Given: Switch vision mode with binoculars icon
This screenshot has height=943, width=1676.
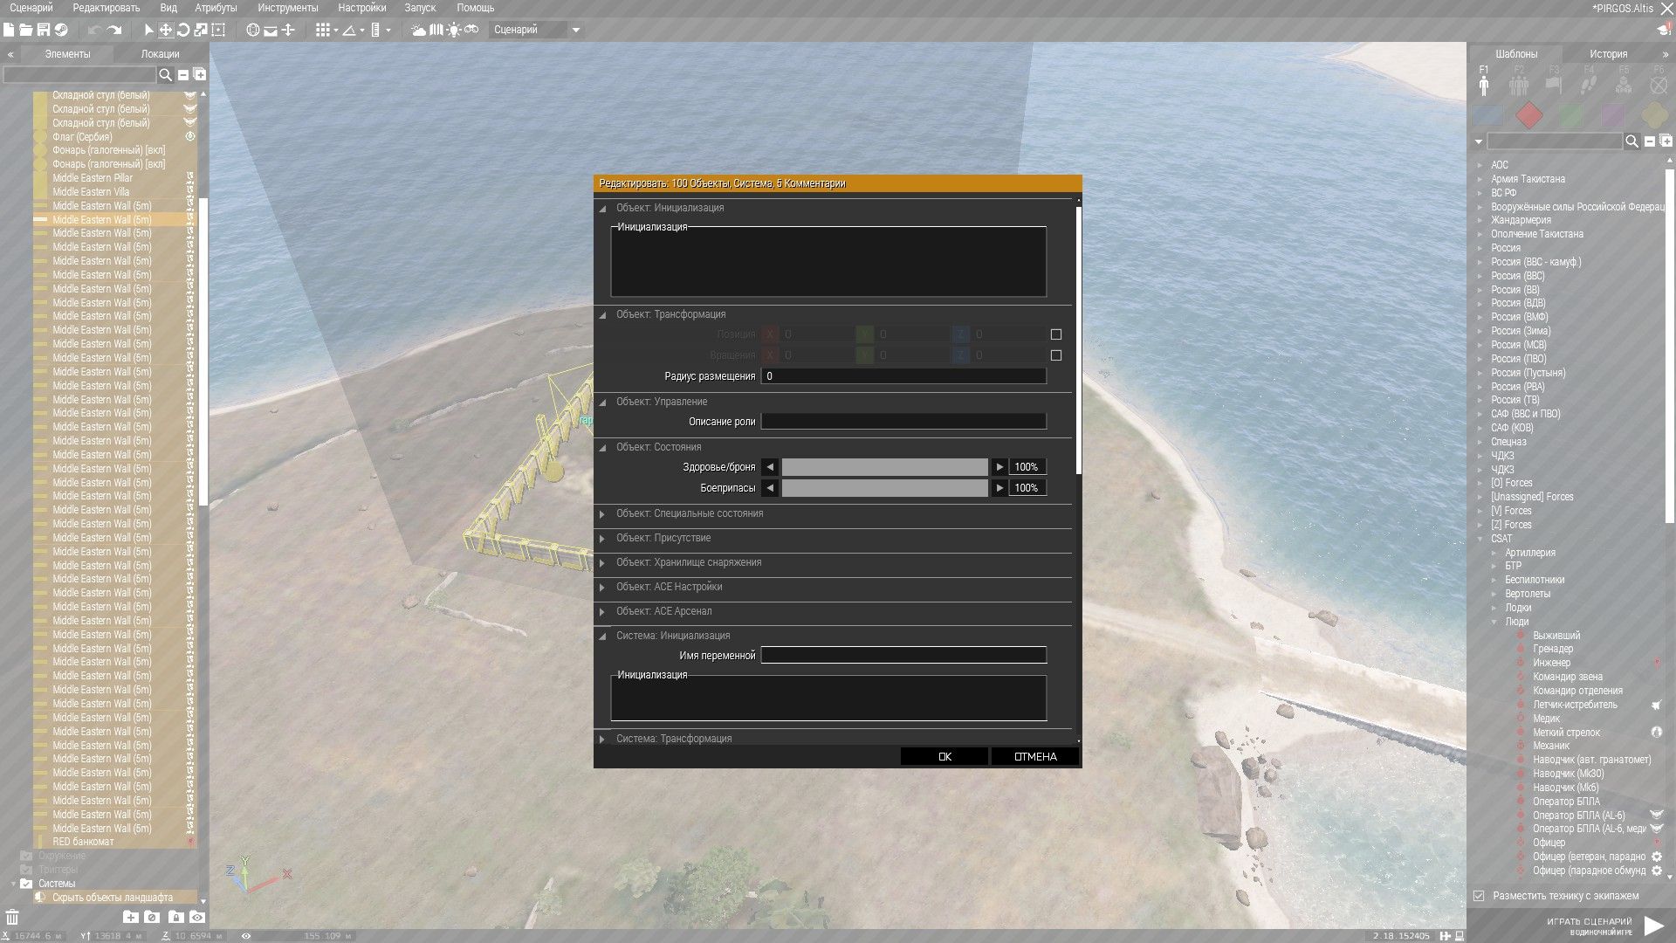Looking at the screenshot, I should (x=471, y=30).
